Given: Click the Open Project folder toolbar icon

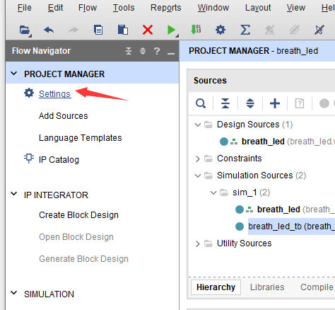Looking at the screenshot, I should (x=25, y=30).
